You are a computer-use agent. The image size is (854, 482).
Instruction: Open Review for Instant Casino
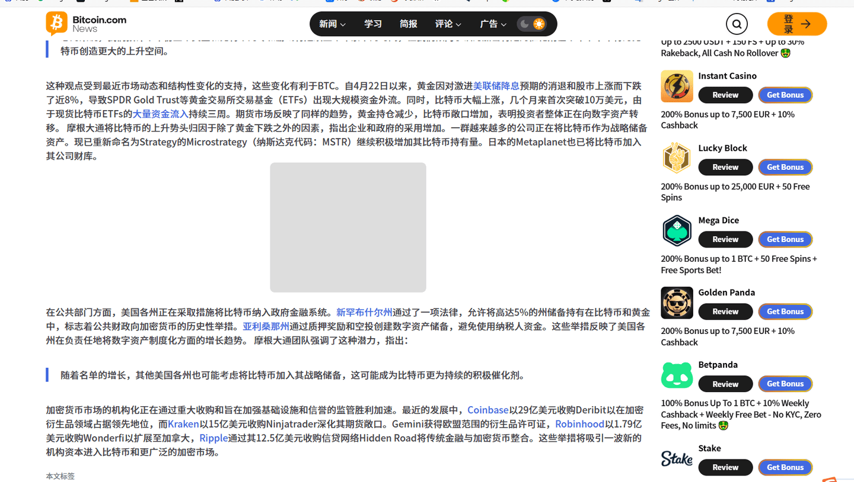725,95
